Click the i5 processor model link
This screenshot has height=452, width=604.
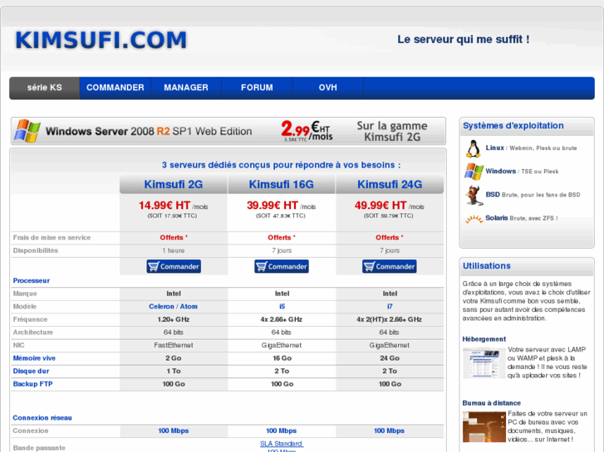point(282,307)
